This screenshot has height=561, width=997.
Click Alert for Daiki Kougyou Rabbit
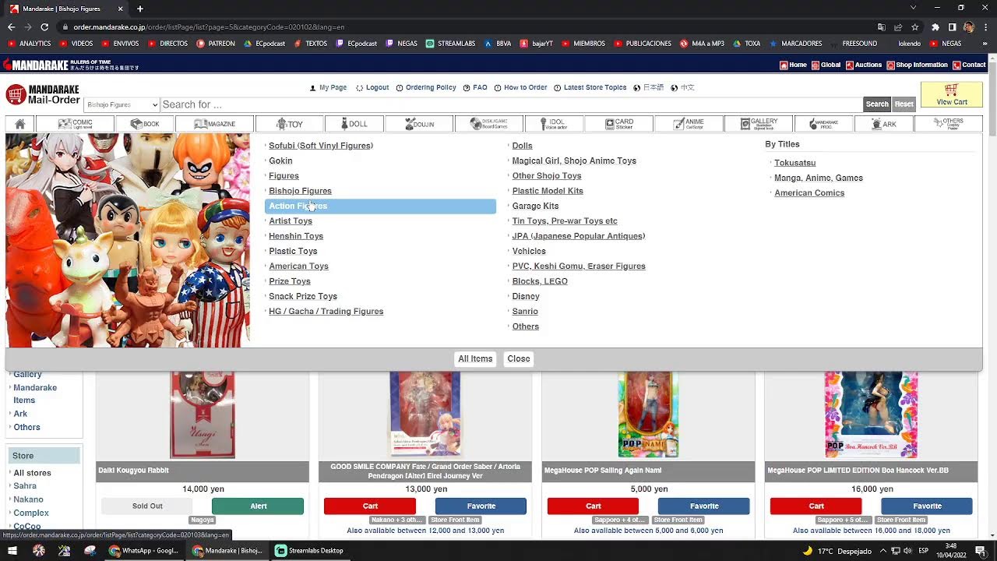point(258,506)
